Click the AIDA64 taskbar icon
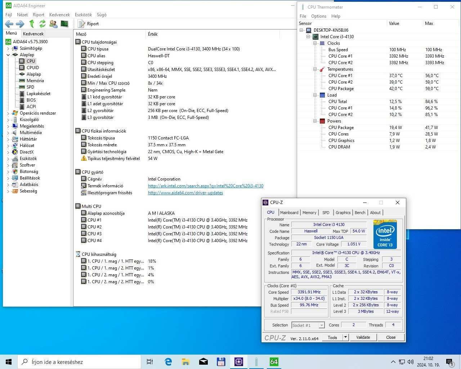Screen dimensions: 461x369 pyautogui.click(x=274, y=362)
